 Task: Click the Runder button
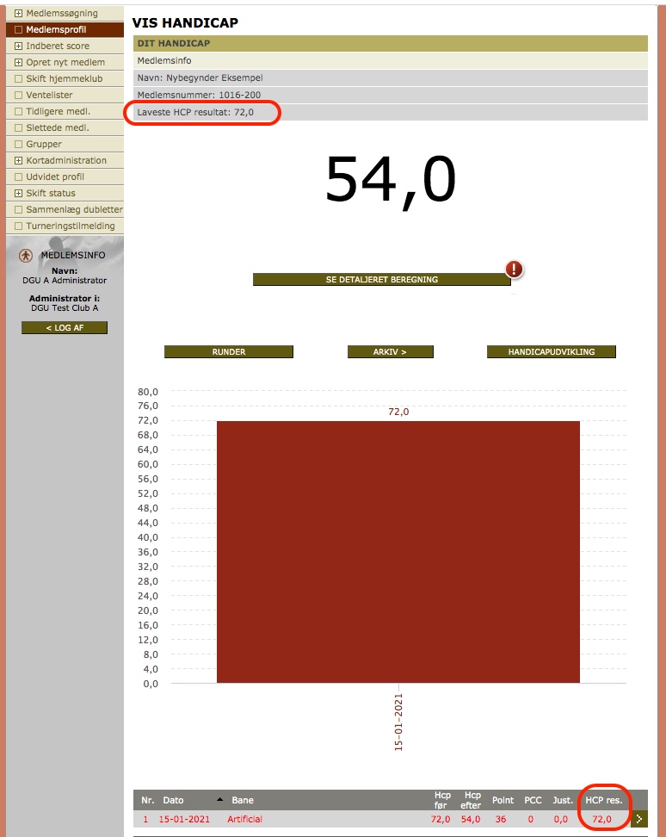229,352
